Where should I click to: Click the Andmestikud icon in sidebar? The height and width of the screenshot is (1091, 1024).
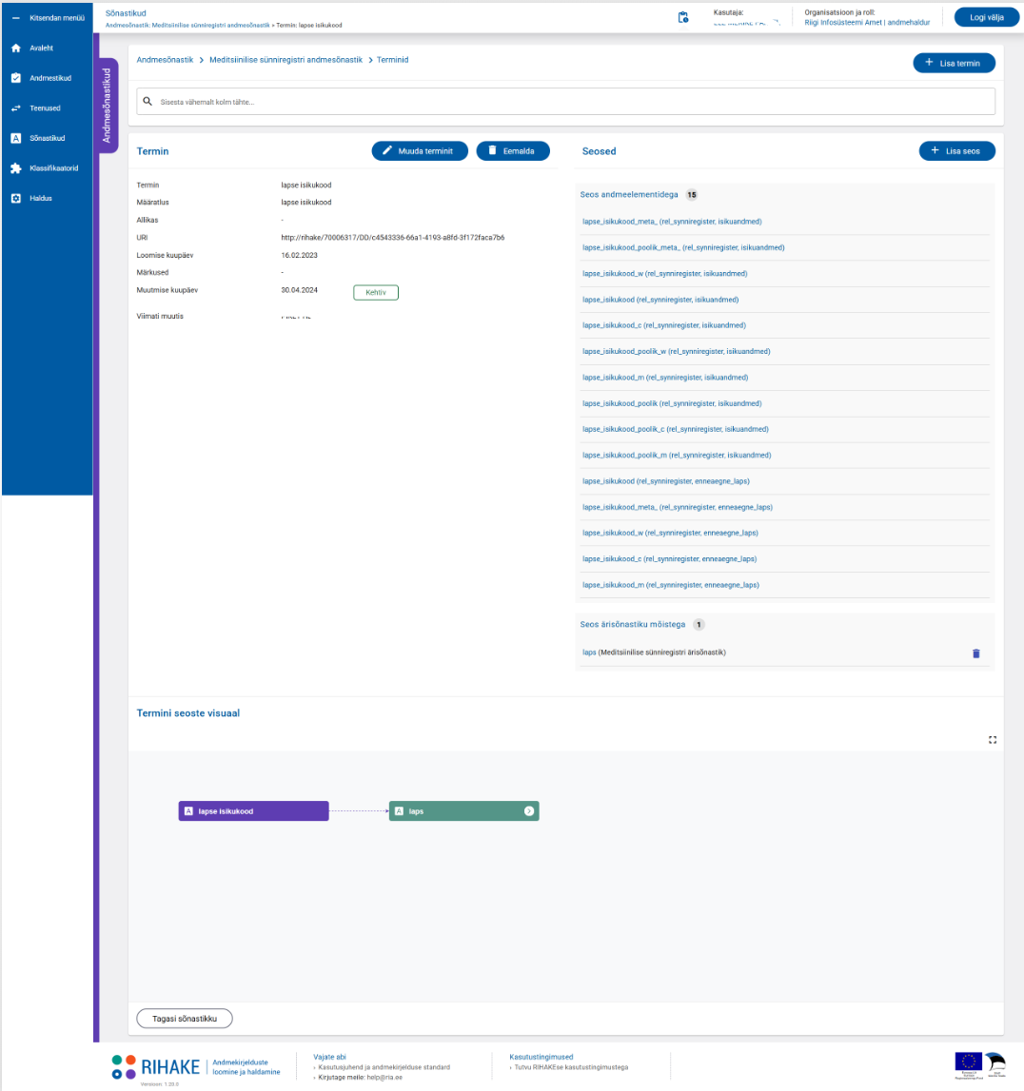15,78
